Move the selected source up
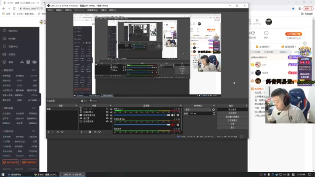The height and width of the screenshot is (177, 315). 95,132
